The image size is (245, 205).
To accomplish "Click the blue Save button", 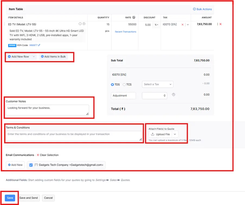I will coord(10,198).
